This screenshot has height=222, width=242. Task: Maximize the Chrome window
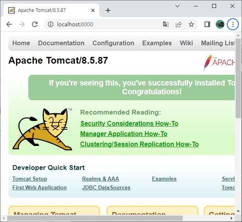click(214, 6)
